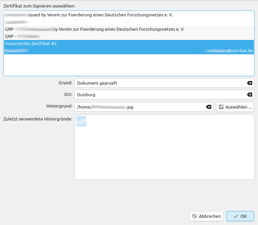Clear the Grund field text
258x225 pixels.
coord(249,83)
